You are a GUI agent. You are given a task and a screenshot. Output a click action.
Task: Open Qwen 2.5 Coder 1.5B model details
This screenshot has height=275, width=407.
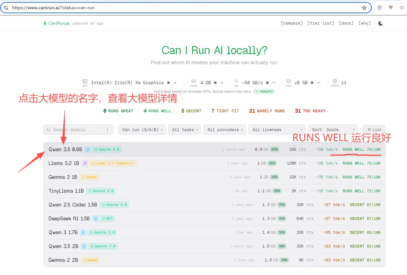click(73, 205)
